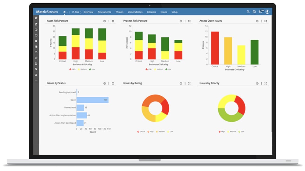Expand the Asset Risk Posture panel fullscreen
The image size is (305, 171).
[x=113, y=21]
